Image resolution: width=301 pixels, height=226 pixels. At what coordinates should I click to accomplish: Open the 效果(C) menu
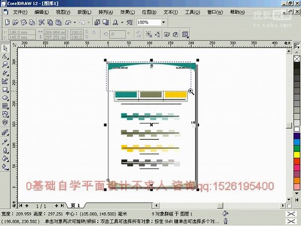tap(127, 12)
